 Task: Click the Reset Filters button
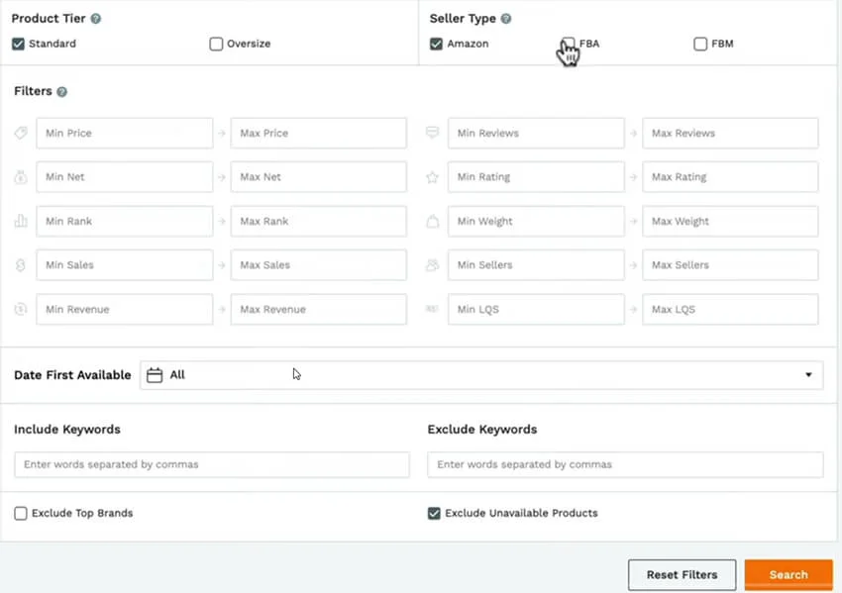point(682,574)
